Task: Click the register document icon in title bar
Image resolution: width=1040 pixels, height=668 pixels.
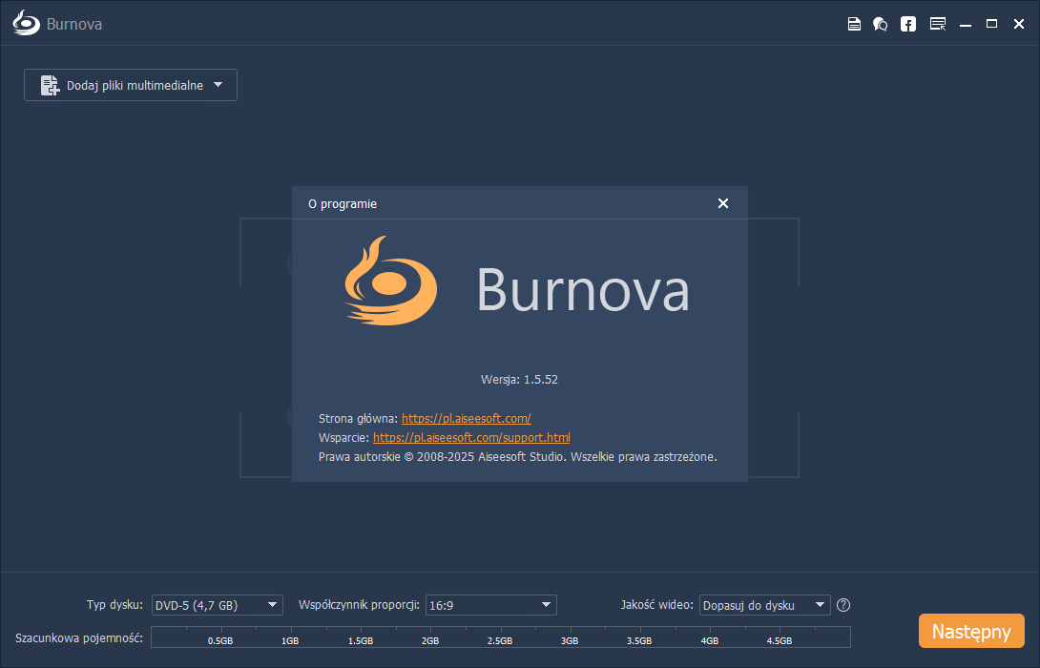Action: [x=854, y=24]
